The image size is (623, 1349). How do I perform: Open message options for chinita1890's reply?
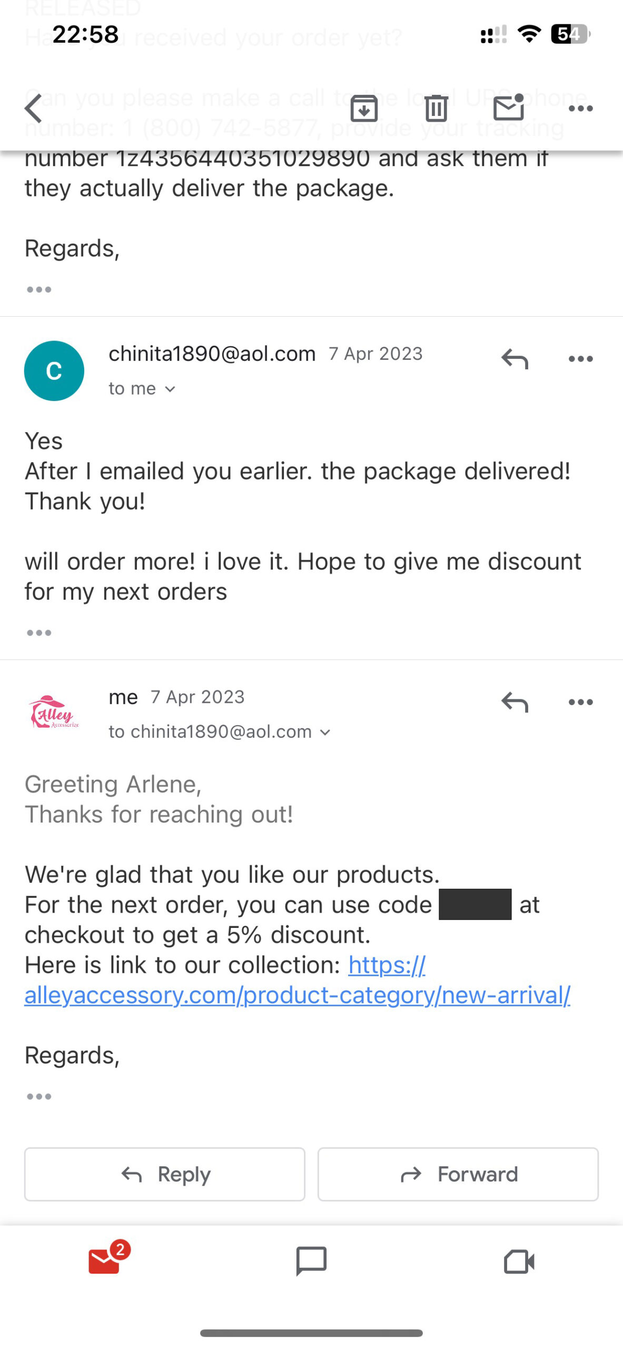[x=580, y=358]
